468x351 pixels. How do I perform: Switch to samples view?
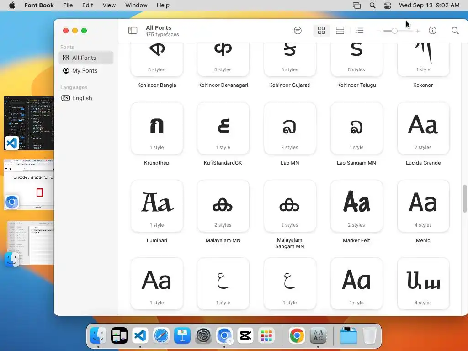[x=340, y=31]
